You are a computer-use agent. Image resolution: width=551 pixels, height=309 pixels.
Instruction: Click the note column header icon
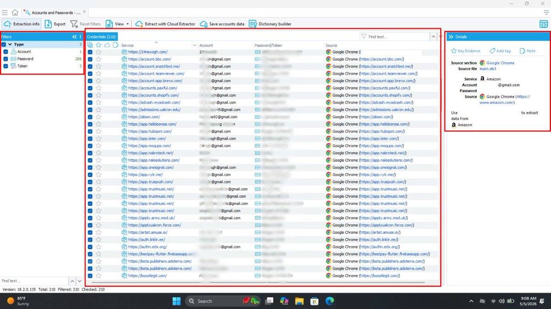[115, 45]
